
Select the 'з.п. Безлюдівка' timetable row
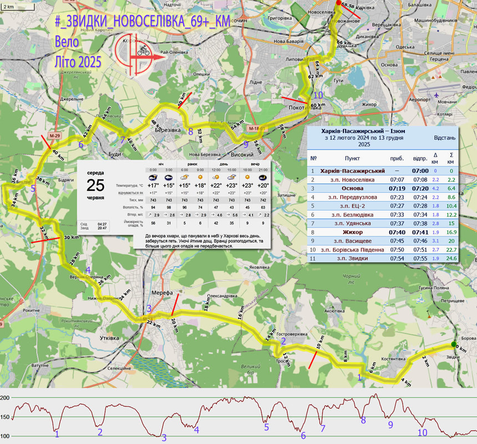pos(383,215)
